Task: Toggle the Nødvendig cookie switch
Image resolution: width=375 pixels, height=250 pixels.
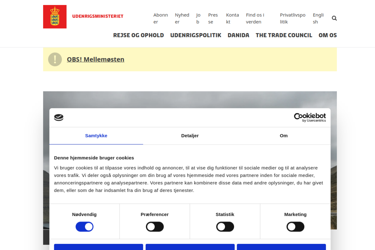Action: coord(84,227)
